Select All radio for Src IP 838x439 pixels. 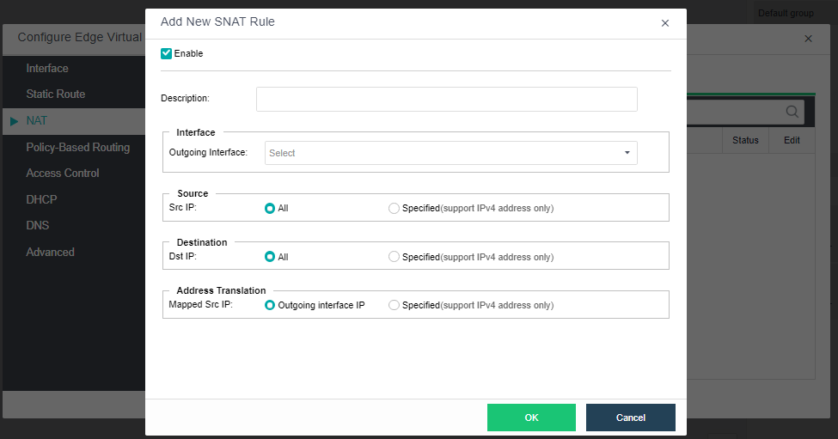coord(270,208)
